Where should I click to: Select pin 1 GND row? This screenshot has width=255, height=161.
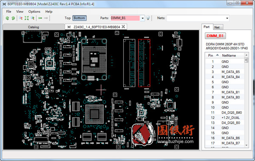(x=224, y=62)
